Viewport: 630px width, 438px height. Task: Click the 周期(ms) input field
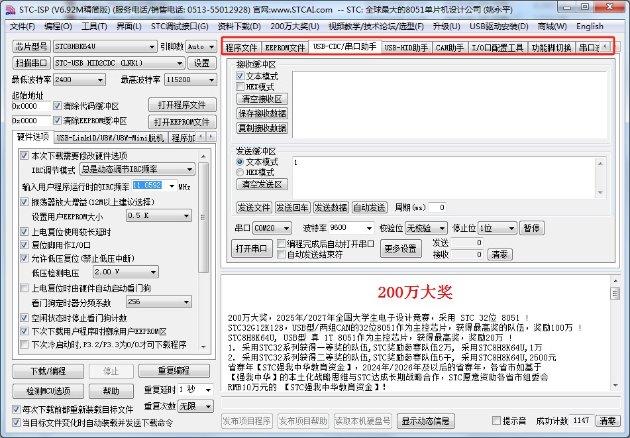437,207
